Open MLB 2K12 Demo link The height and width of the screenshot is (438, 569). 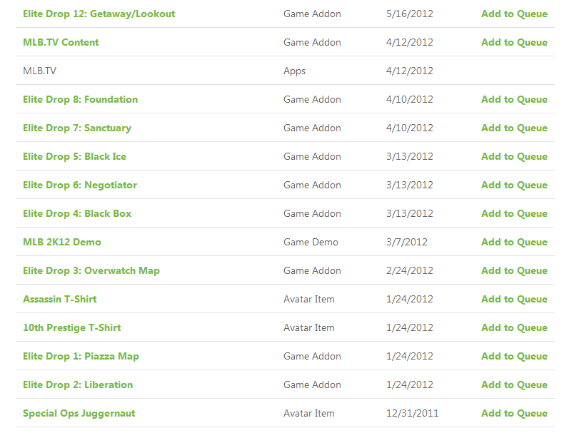point(61,243)
